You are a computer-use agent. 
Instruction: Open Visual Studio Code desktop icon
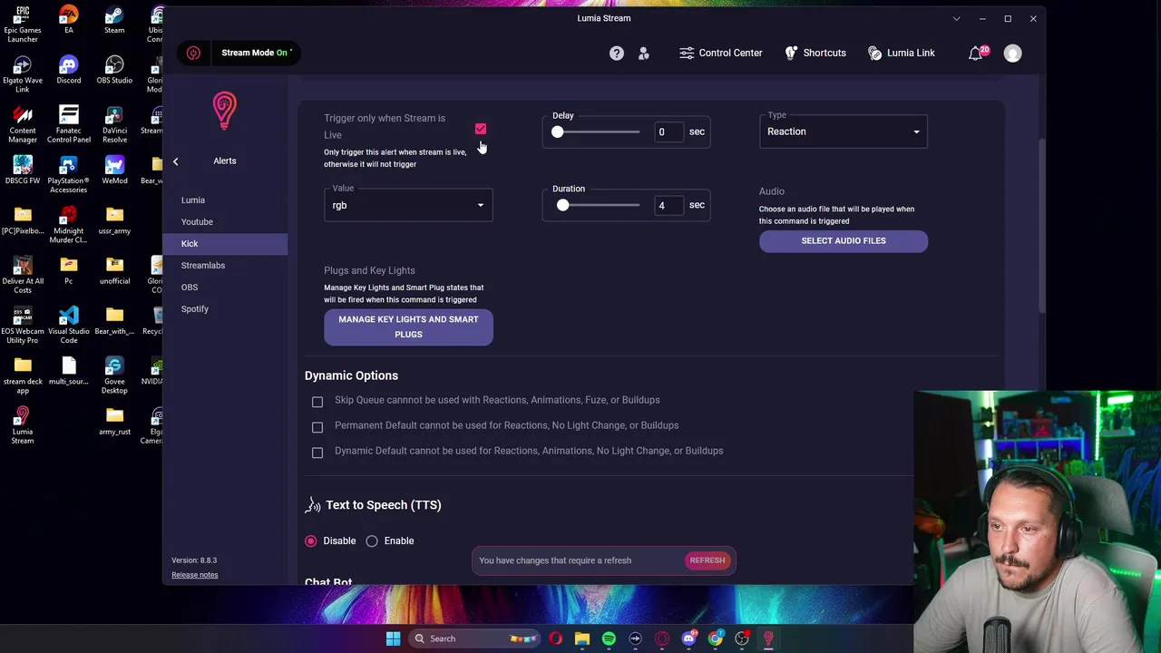pos(69,325)
